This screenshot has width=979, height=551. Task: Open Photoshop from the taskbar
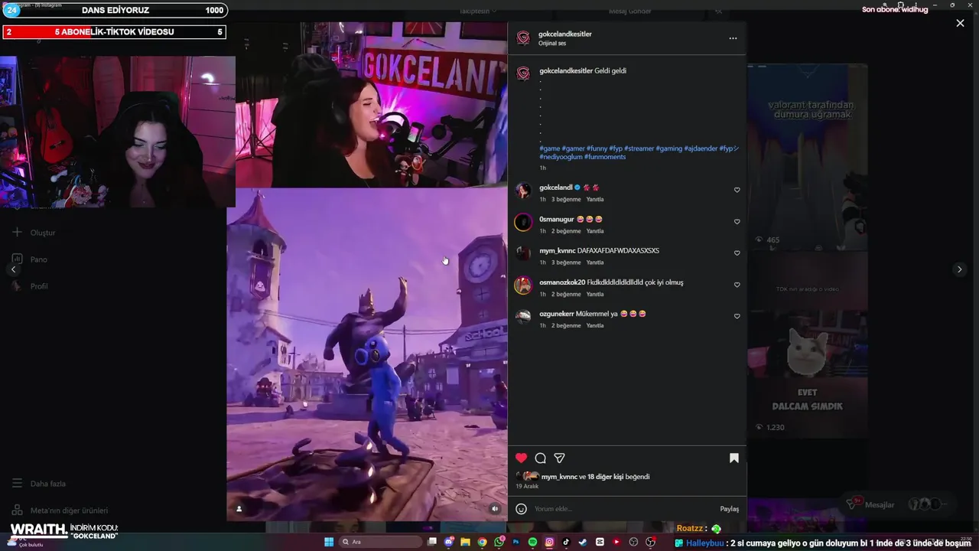tap(516, 542)
